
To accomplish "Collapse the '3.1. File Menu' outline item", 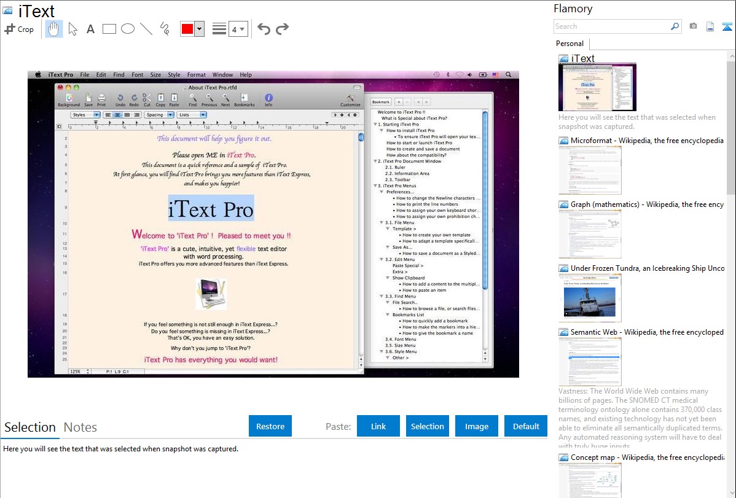I will coord(382,222).
